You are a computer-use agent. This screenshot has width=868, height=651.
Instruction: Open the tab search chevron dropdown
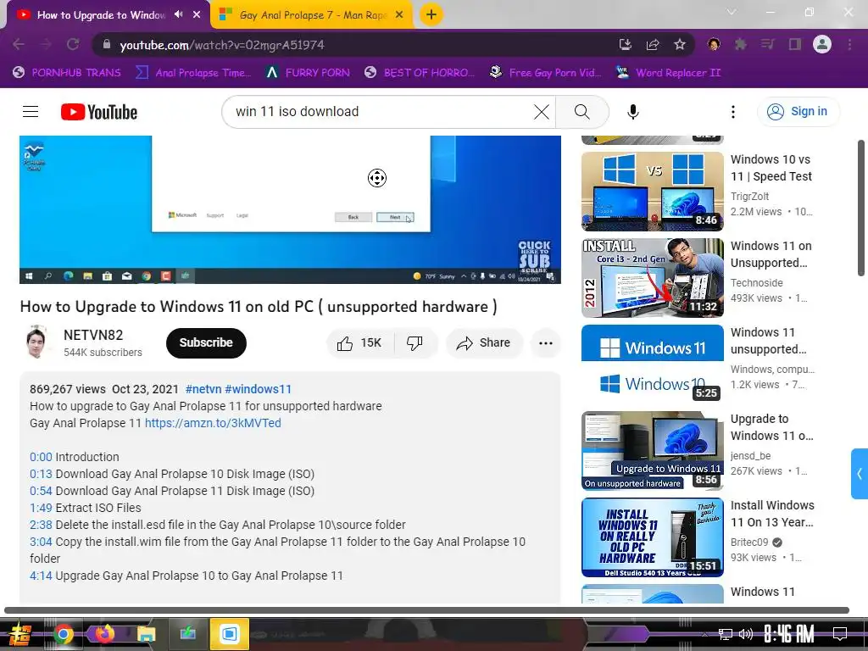732,12
